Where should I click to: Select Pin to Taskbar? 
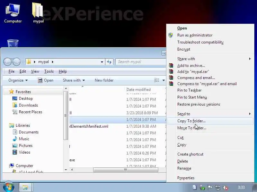coord(210,90)
